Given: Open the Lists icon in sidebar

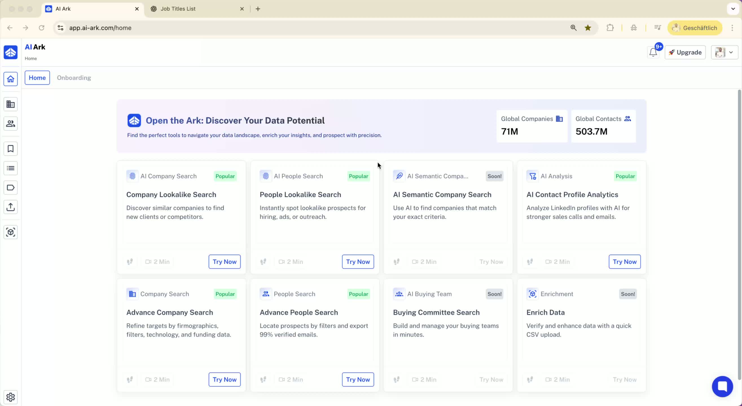Looking at the screenshot, I should [11, 168].
